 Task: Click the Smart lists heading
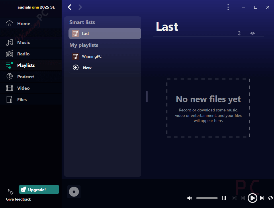[x=82, y=22]
